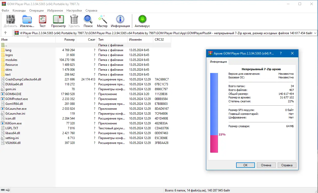Viewport: 318px width, 193px height.
Task: Click the KillGom.exe file icon
Action: [3, 123]
